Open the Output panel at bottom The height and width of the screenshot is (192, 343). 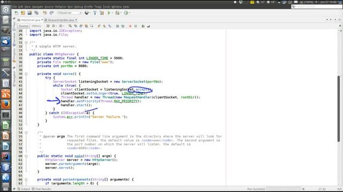(x=24, y=189)
